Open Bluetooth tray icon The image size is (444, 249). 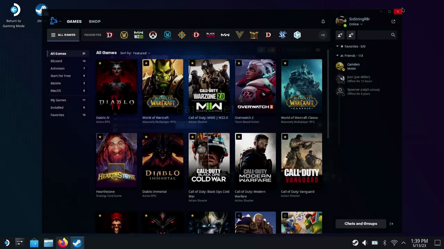pyautogui.click(x=384, y=243)
